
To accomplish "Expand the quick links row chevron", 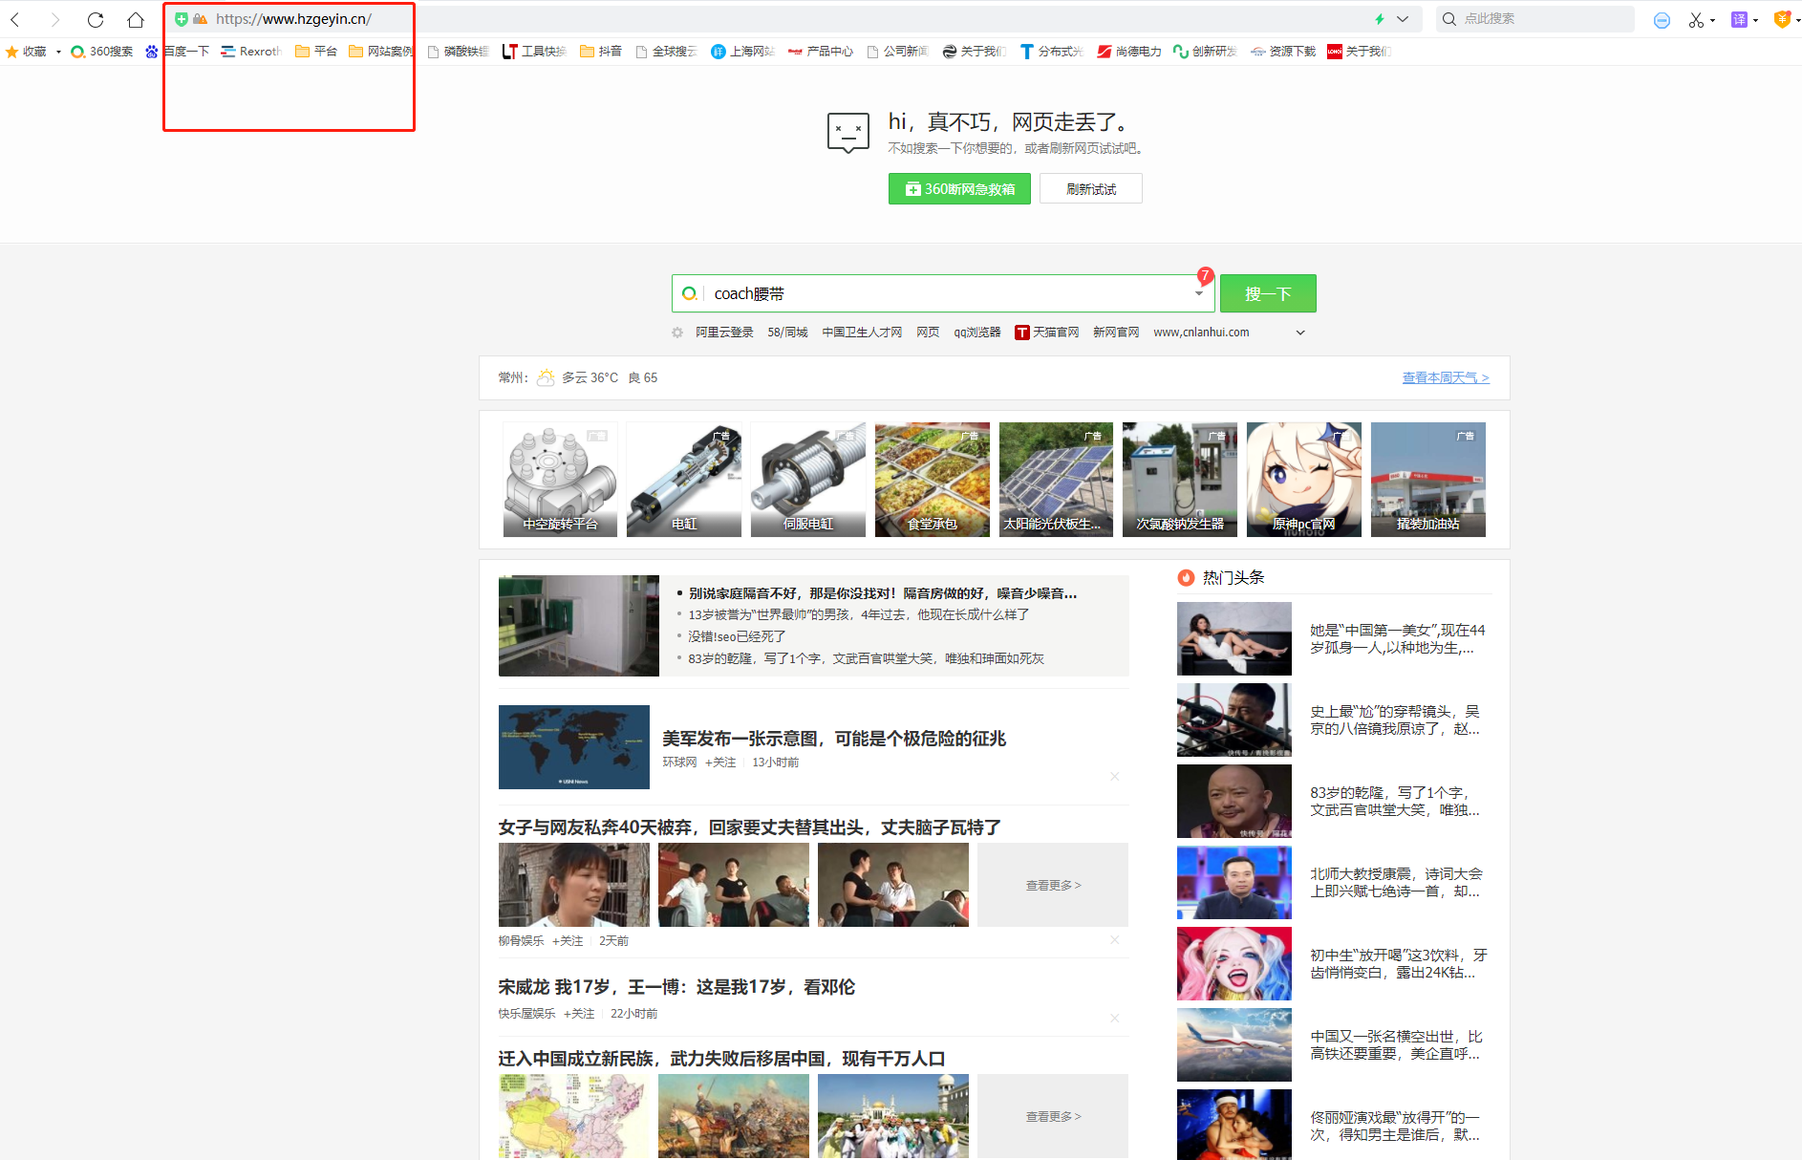I will click(1299, 333).
